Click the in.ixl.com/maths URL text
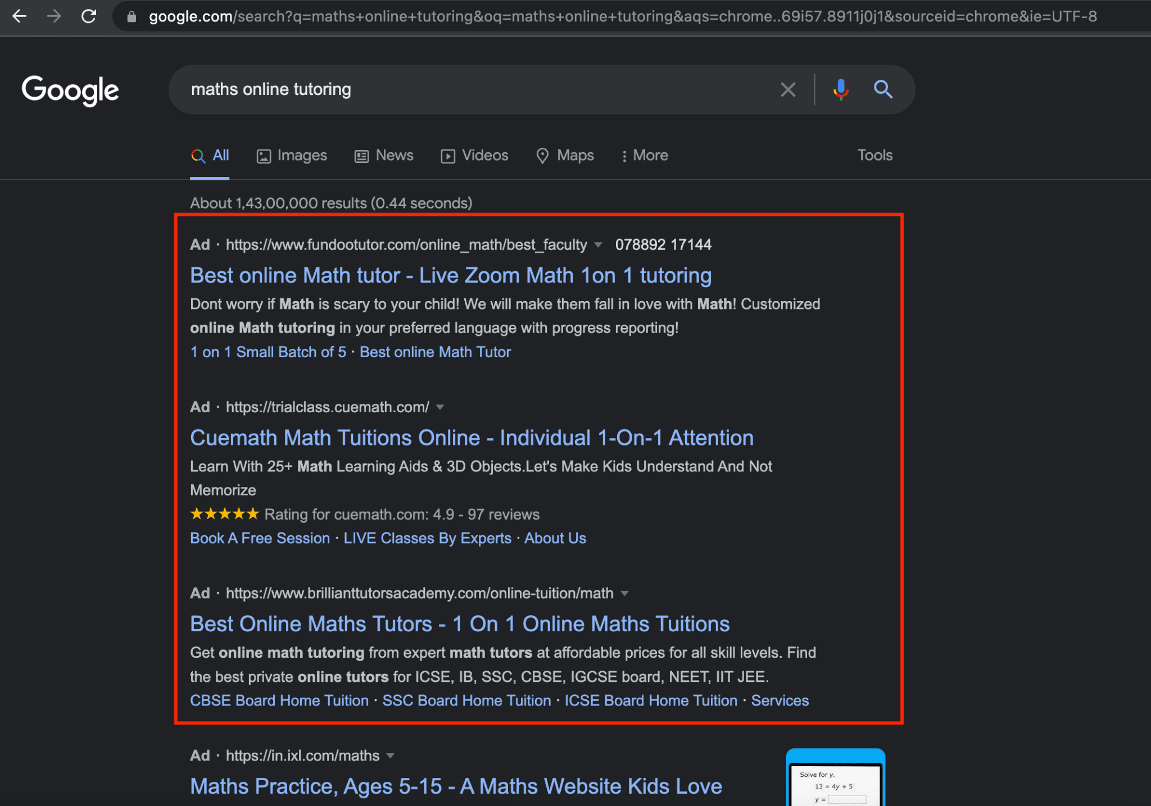The width and height of the screenshot is (1151, 806). coord(302,756)
